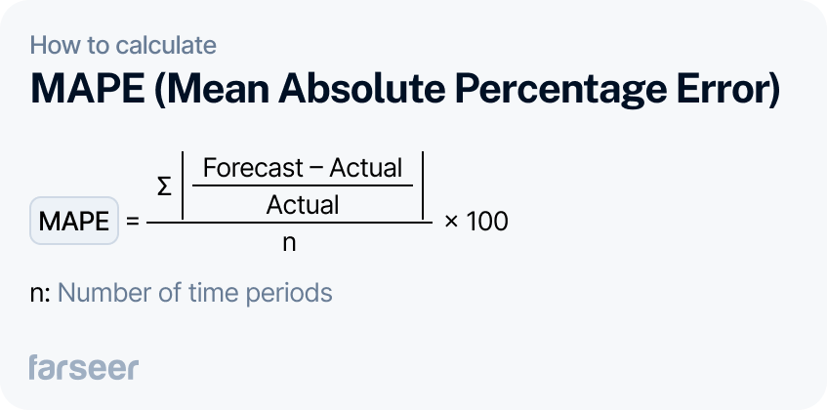The height and width of the screenshot is (410, 827).
Task: Click the left absolute value bar
Action: tap(183, 184)
